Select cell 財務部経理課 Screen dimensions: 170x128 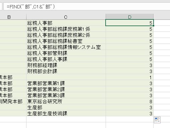point(66,65)
